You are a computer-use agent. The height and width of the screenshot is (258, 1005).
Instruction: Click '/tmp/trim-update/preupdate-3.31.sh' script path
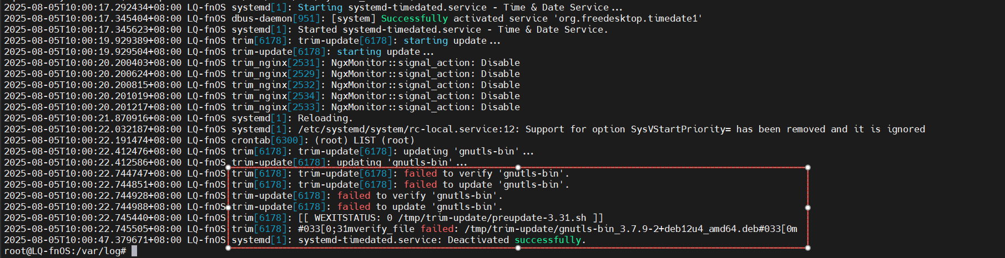click(x=492, y=218)
